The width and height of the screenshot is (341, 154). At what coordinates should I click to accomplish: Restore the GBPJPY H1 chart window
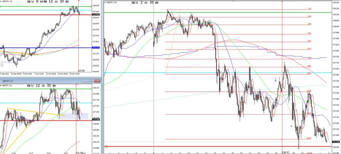[x=92, y=81]
